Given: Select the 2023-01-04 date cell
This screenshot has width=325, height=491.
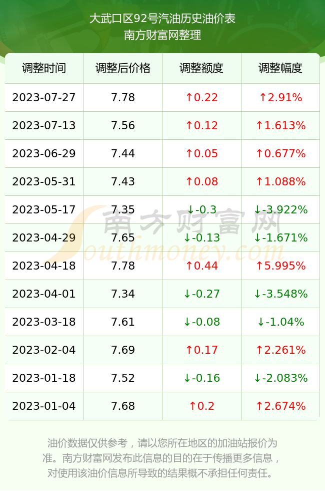Looking at the screenshot, I should 44,406.
